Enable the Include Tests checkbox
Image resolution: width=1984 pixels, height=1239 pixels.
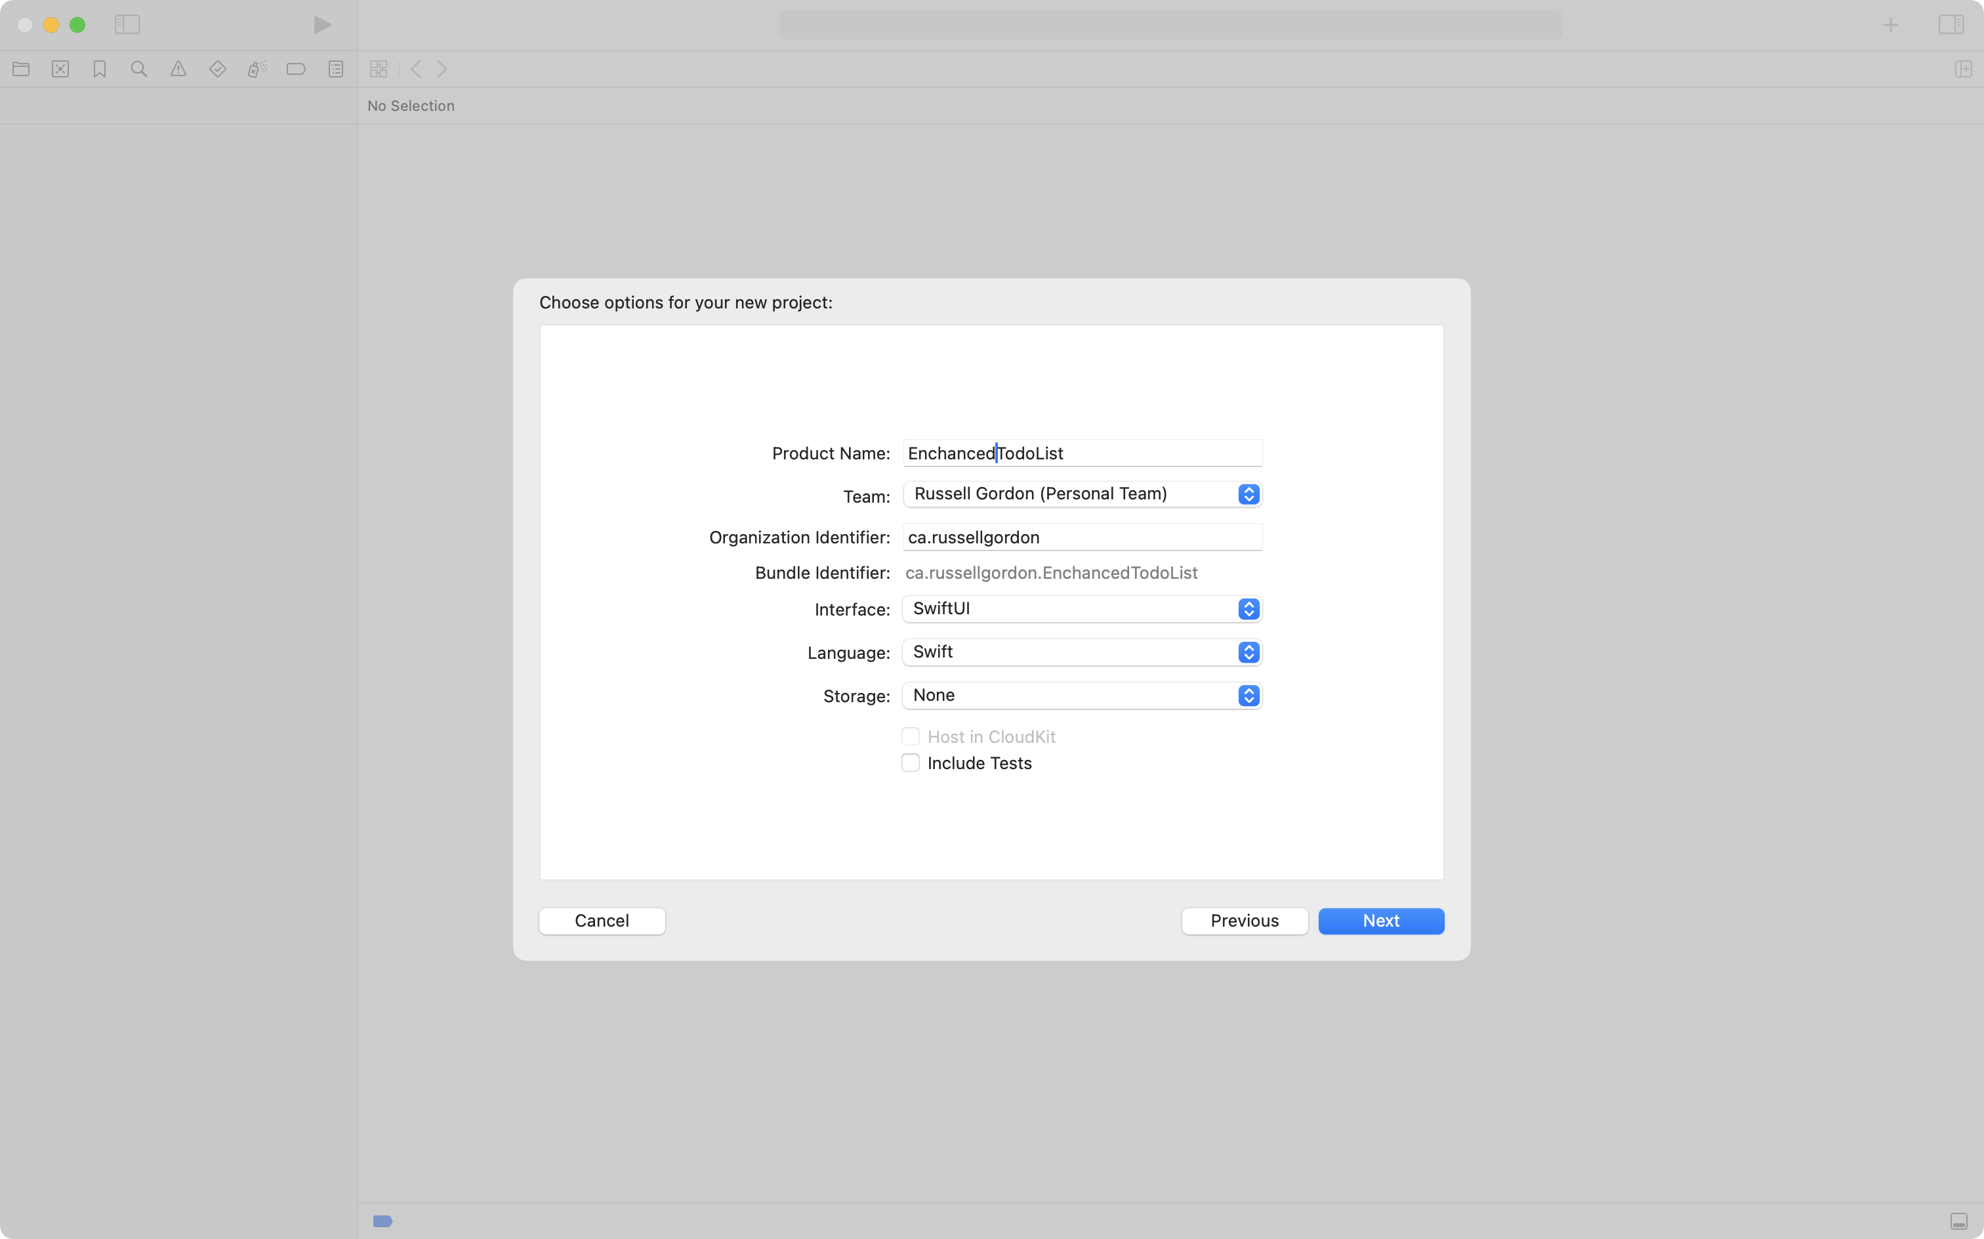pyautogui.click(x=910, y=763)
